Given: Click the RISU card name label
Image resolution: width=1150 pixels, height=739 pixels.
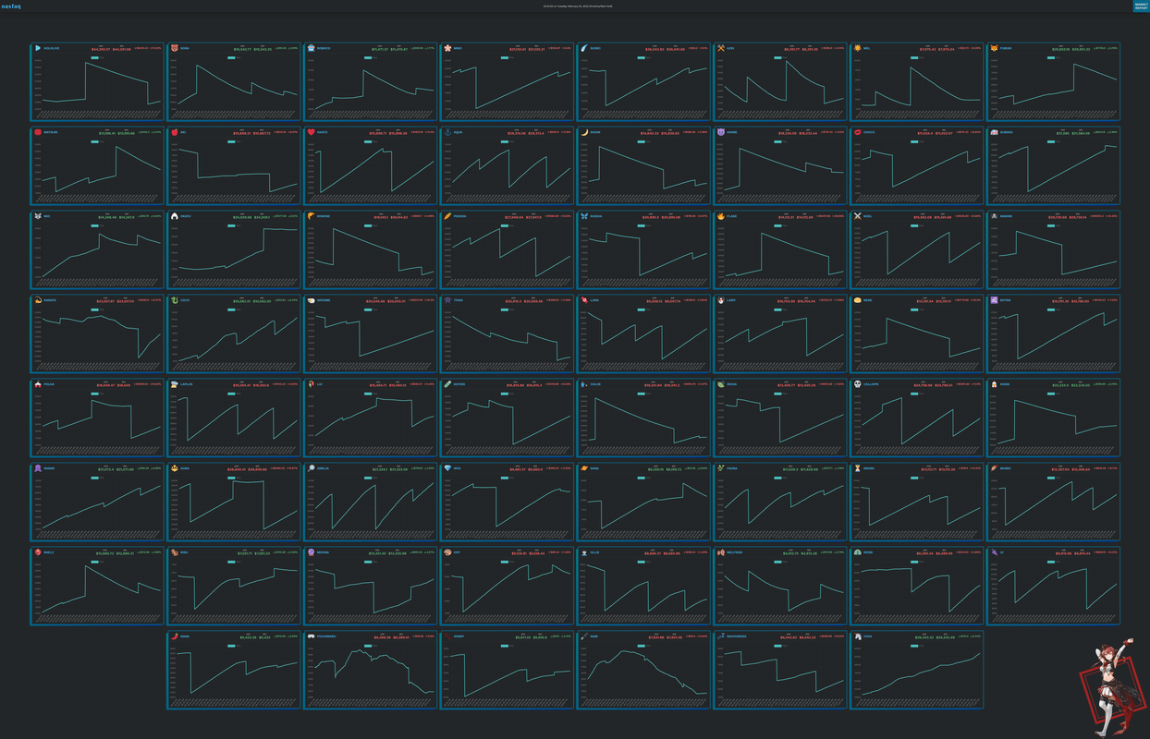Looking at the screenshot, I should point(184,552).
